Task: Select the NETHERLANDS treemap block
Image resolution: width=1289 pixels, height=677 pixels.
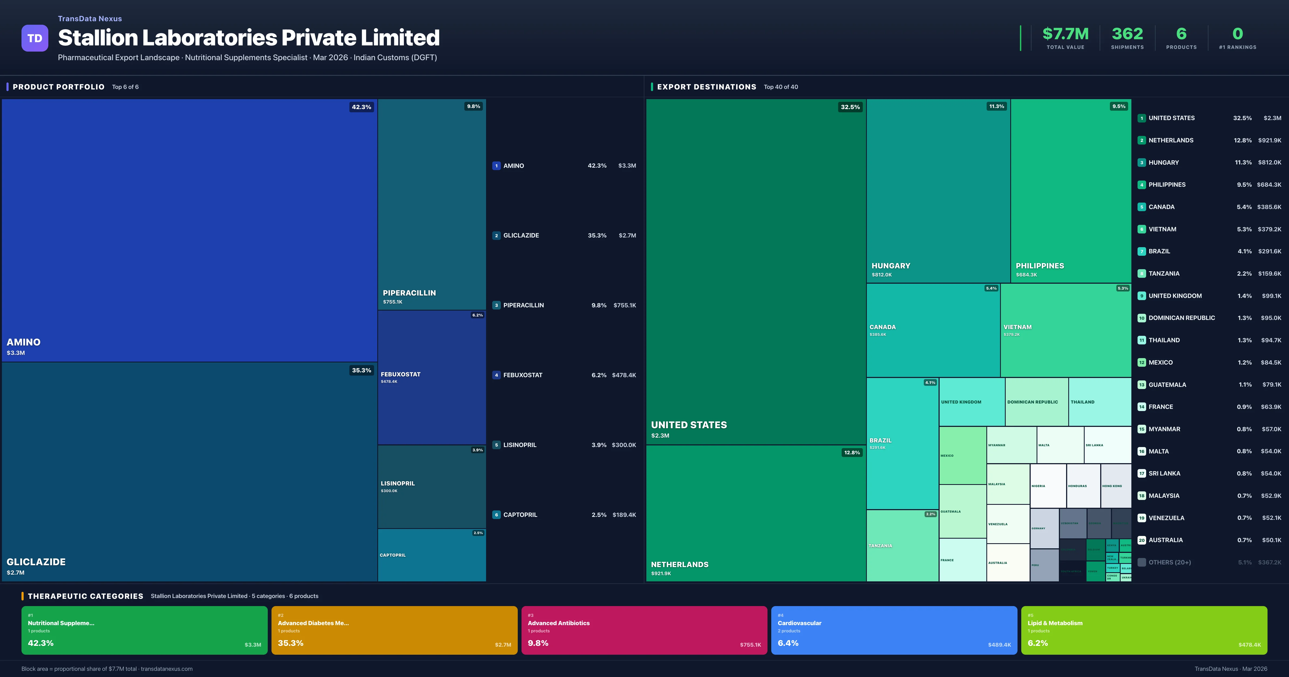Action: (756, 513)
